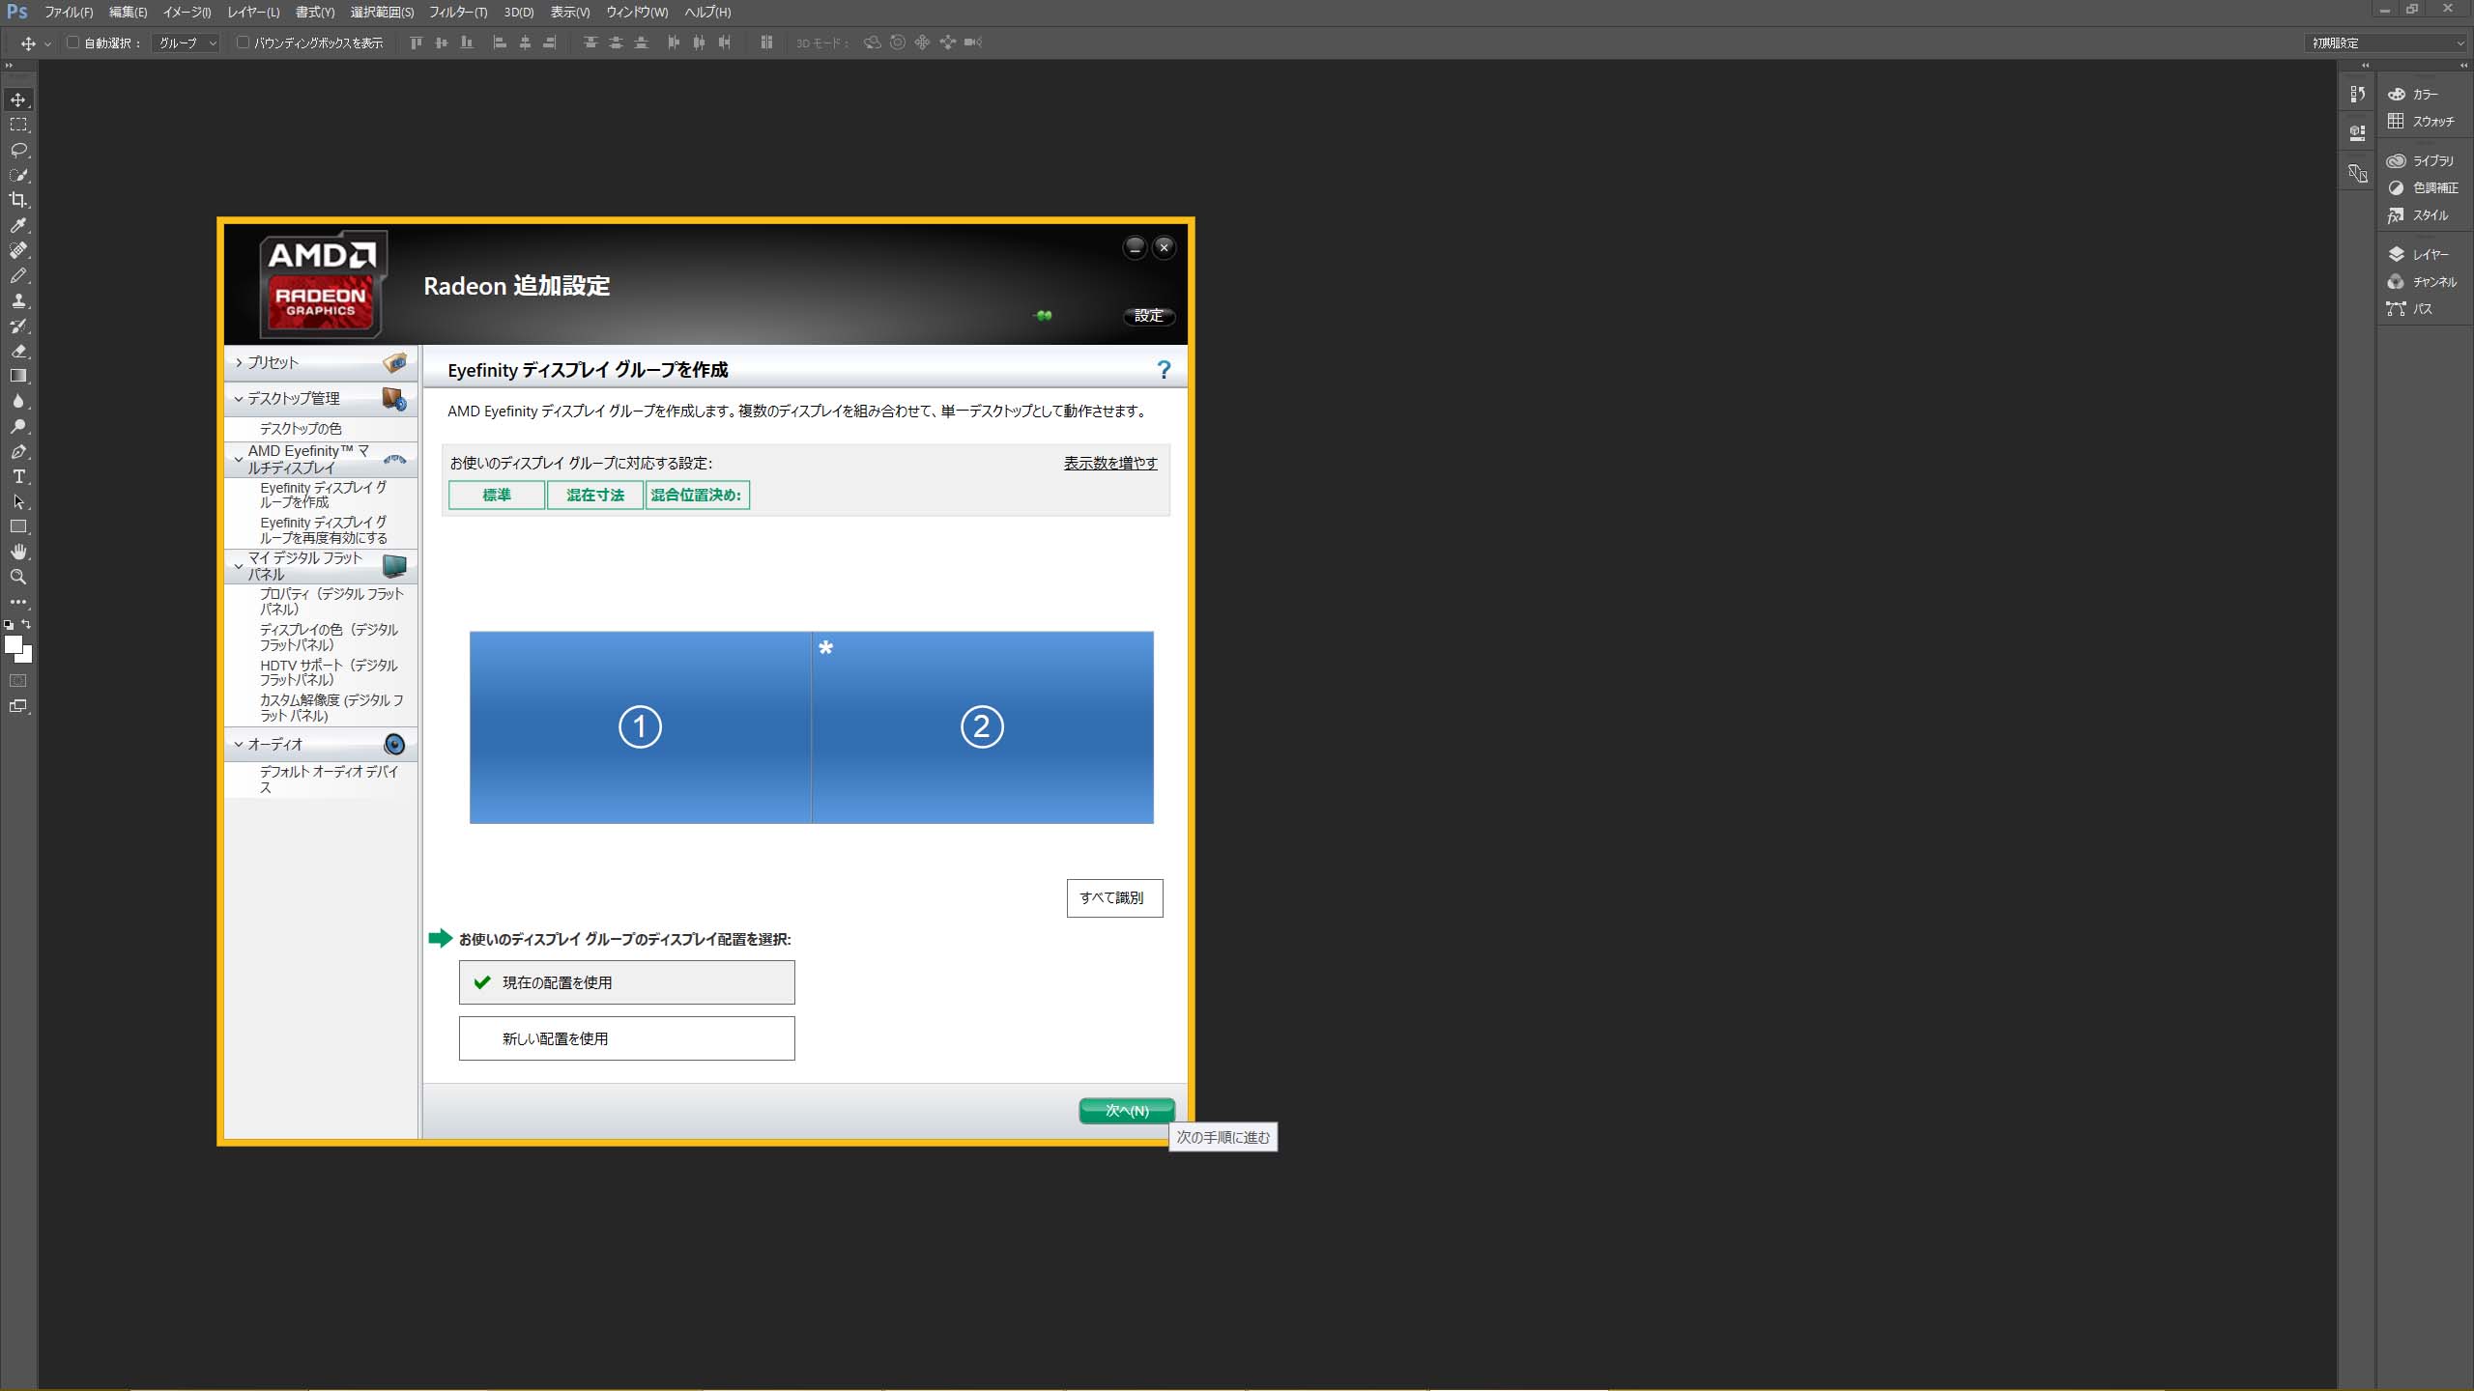Open the screen mode switcher icon

tap(18, 706)
